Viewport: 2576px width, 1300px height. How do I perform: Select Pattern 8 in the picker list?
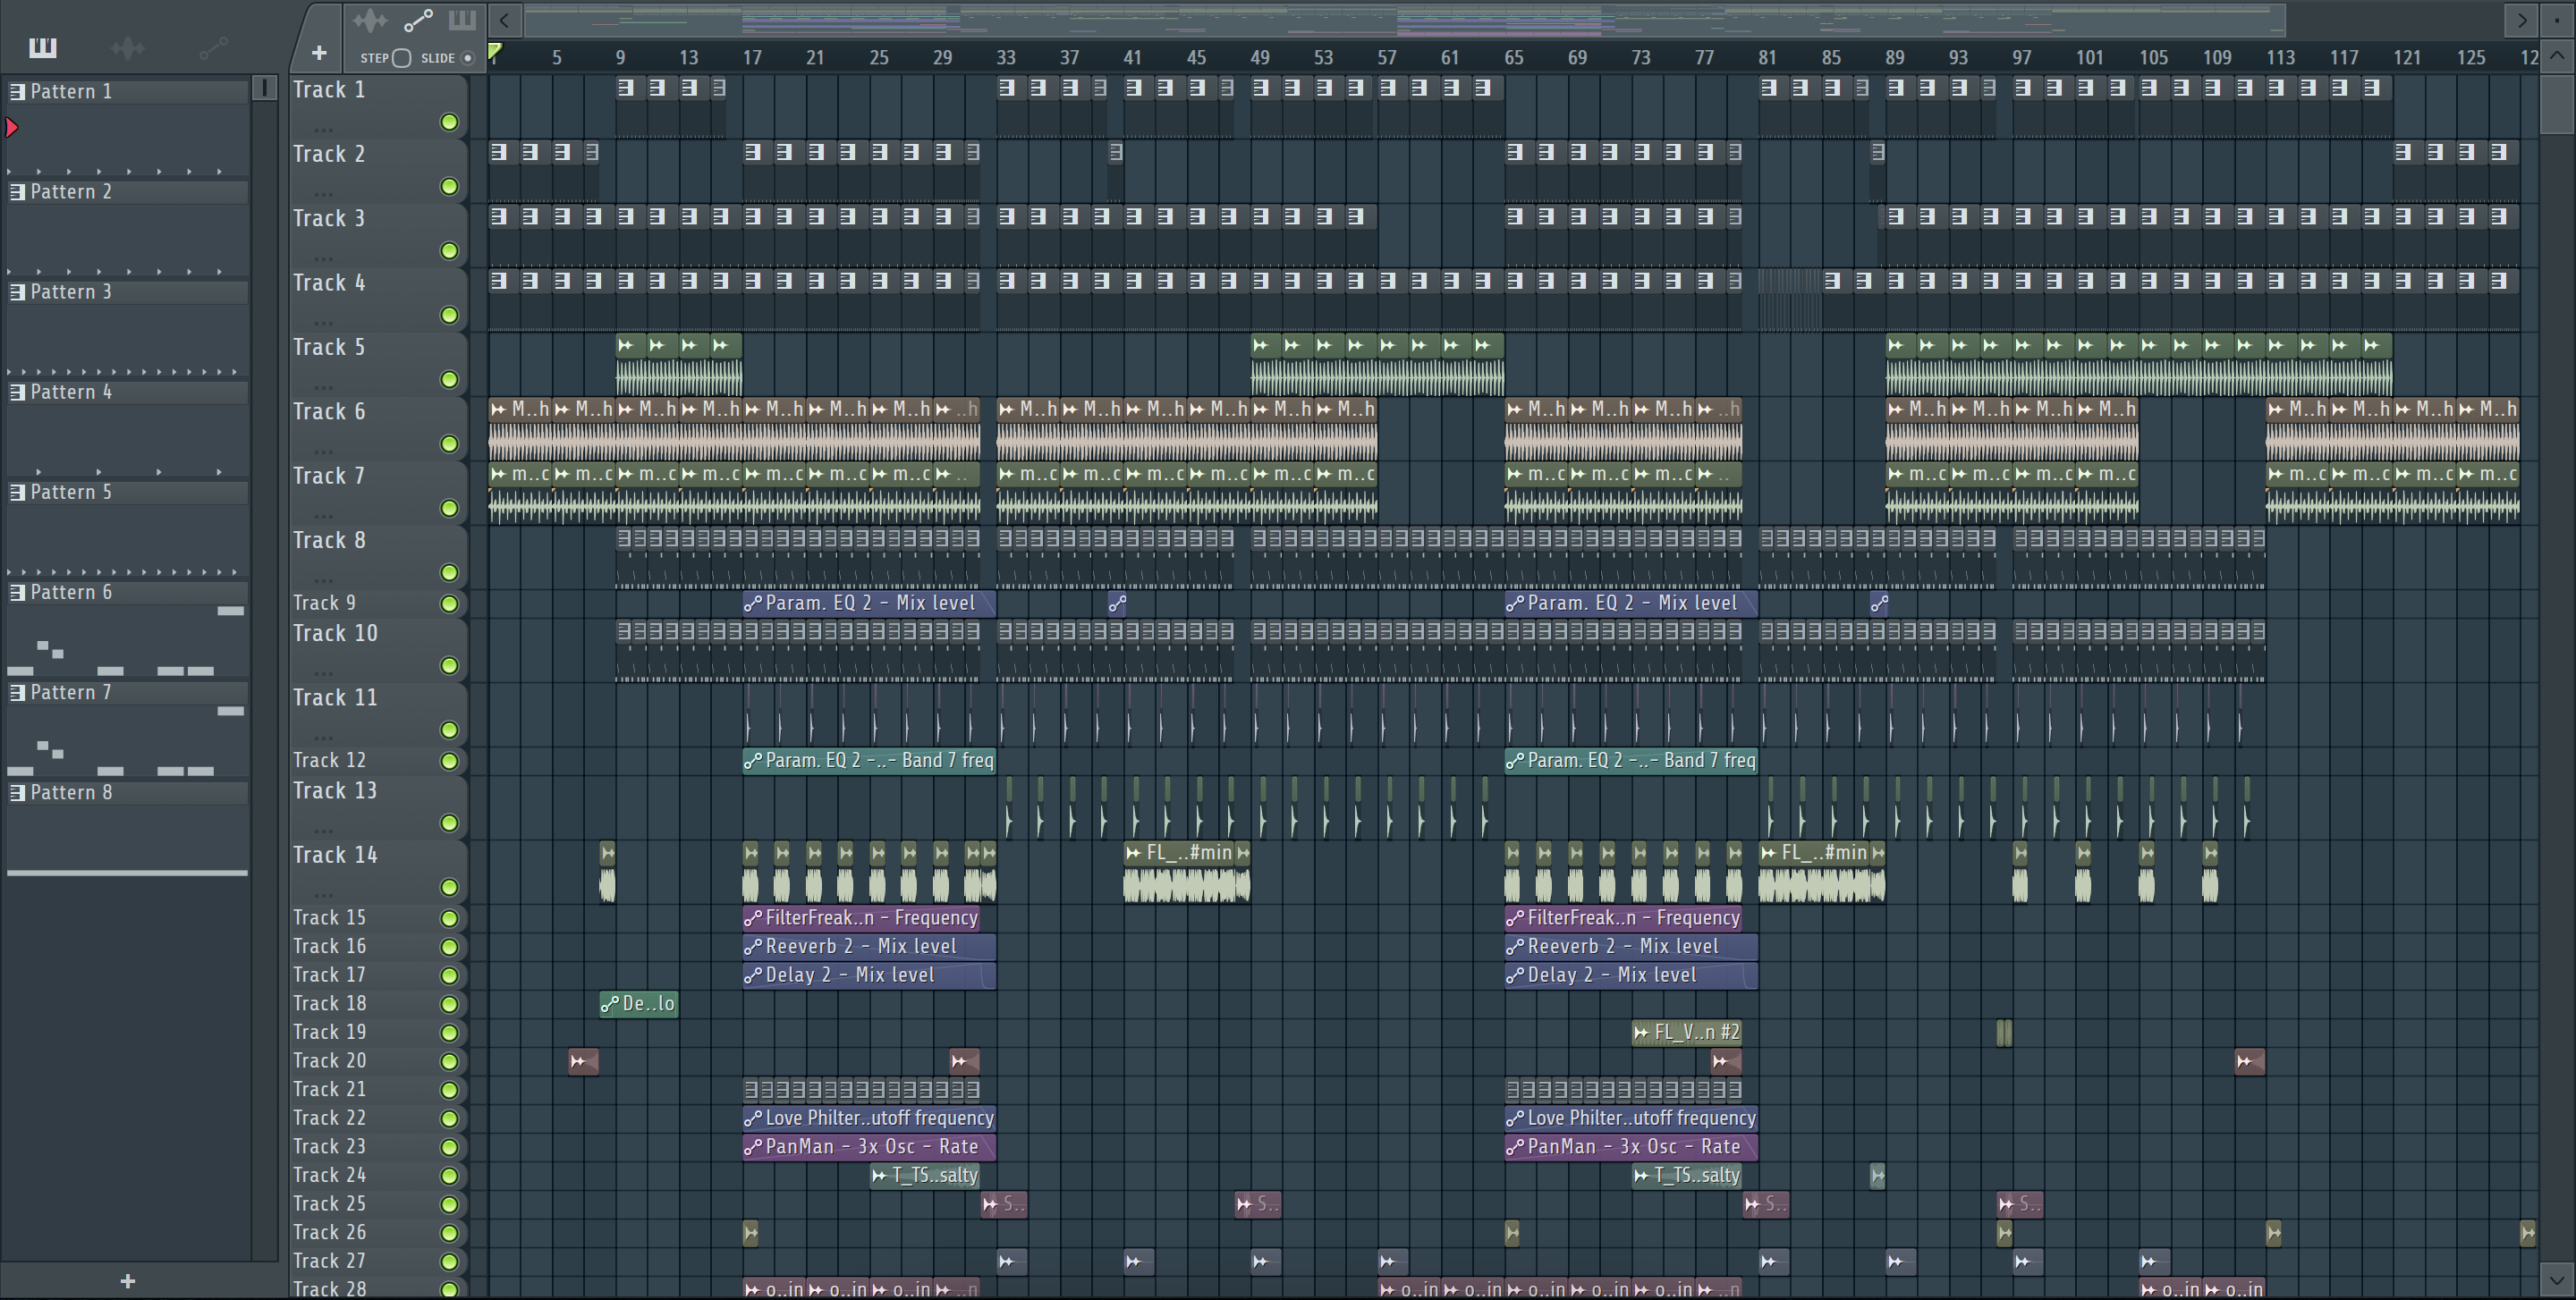(128, 792)
